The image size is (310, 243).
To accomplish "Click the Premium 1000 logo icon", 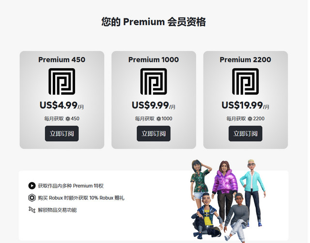I will [x=154, y=81].
